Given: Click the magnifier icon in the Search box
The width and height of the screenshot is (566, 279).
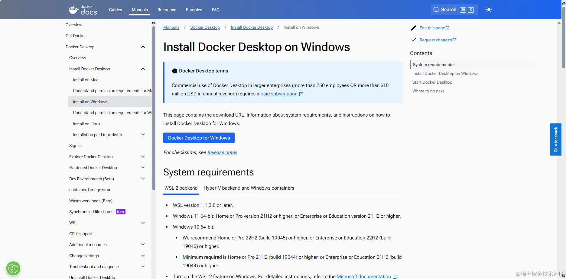Looking at the screenshot, I should pyautogui.click(x=436, y=10).
